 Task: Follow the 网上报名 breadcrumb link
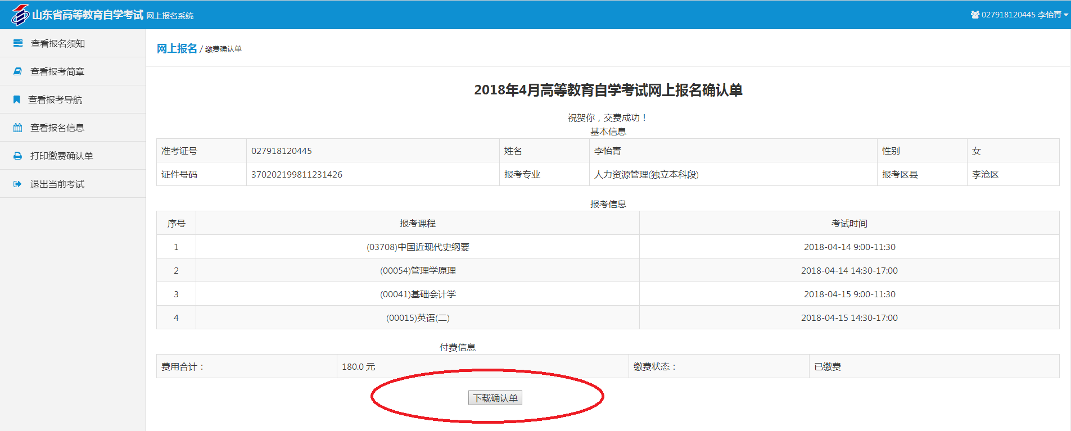coord(177,49)
